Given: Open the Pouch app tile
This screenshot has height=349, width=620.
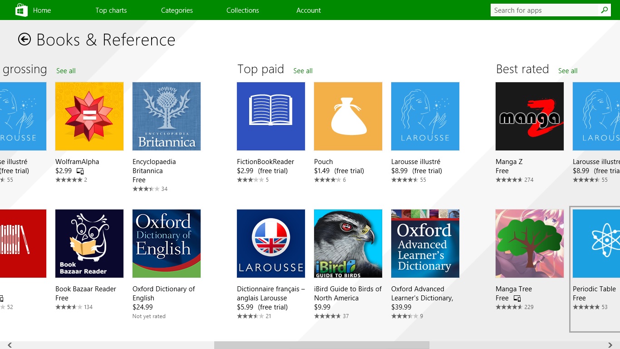Looking at the screenshot, I should coord(348,116).
